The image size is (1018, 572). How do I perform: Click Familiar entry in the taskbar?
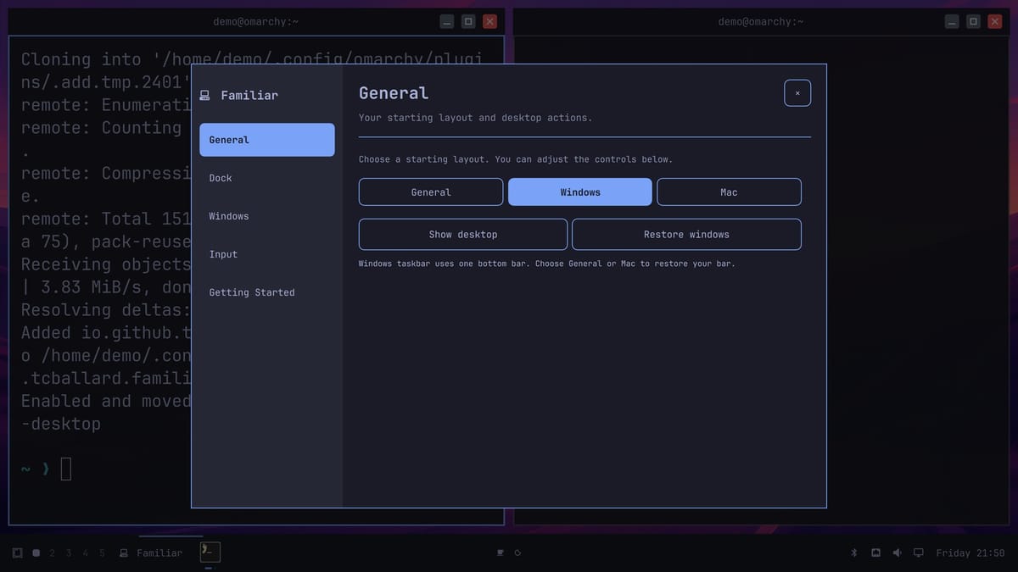coord(151,553)
